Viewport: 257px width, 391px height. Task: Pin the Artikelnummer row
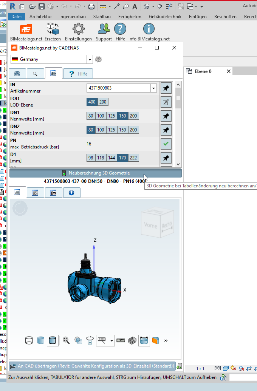coord(166,88)
